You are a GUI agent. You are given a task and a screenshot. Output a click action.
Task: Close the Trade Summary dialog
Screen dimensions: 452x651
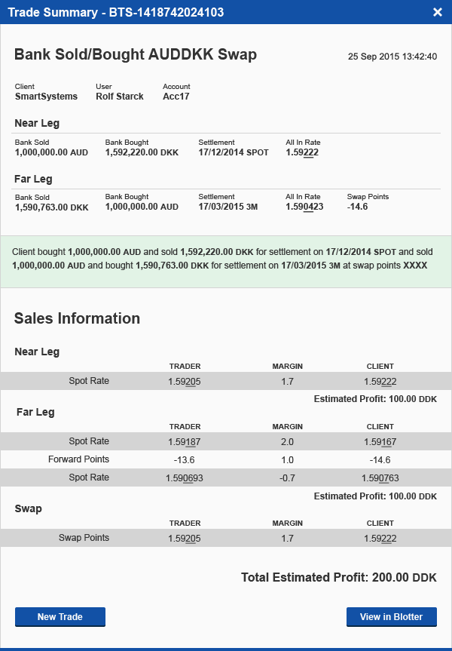pos(438,12)
